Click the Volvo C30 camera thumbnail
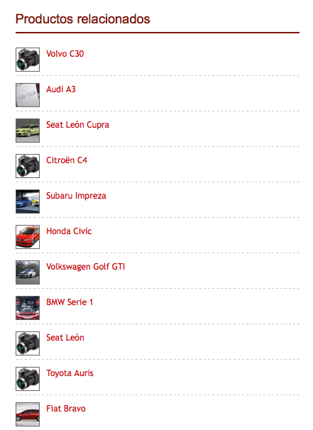Screen dimensions: 313x430 pyautogui.click(x=28, y=60)
